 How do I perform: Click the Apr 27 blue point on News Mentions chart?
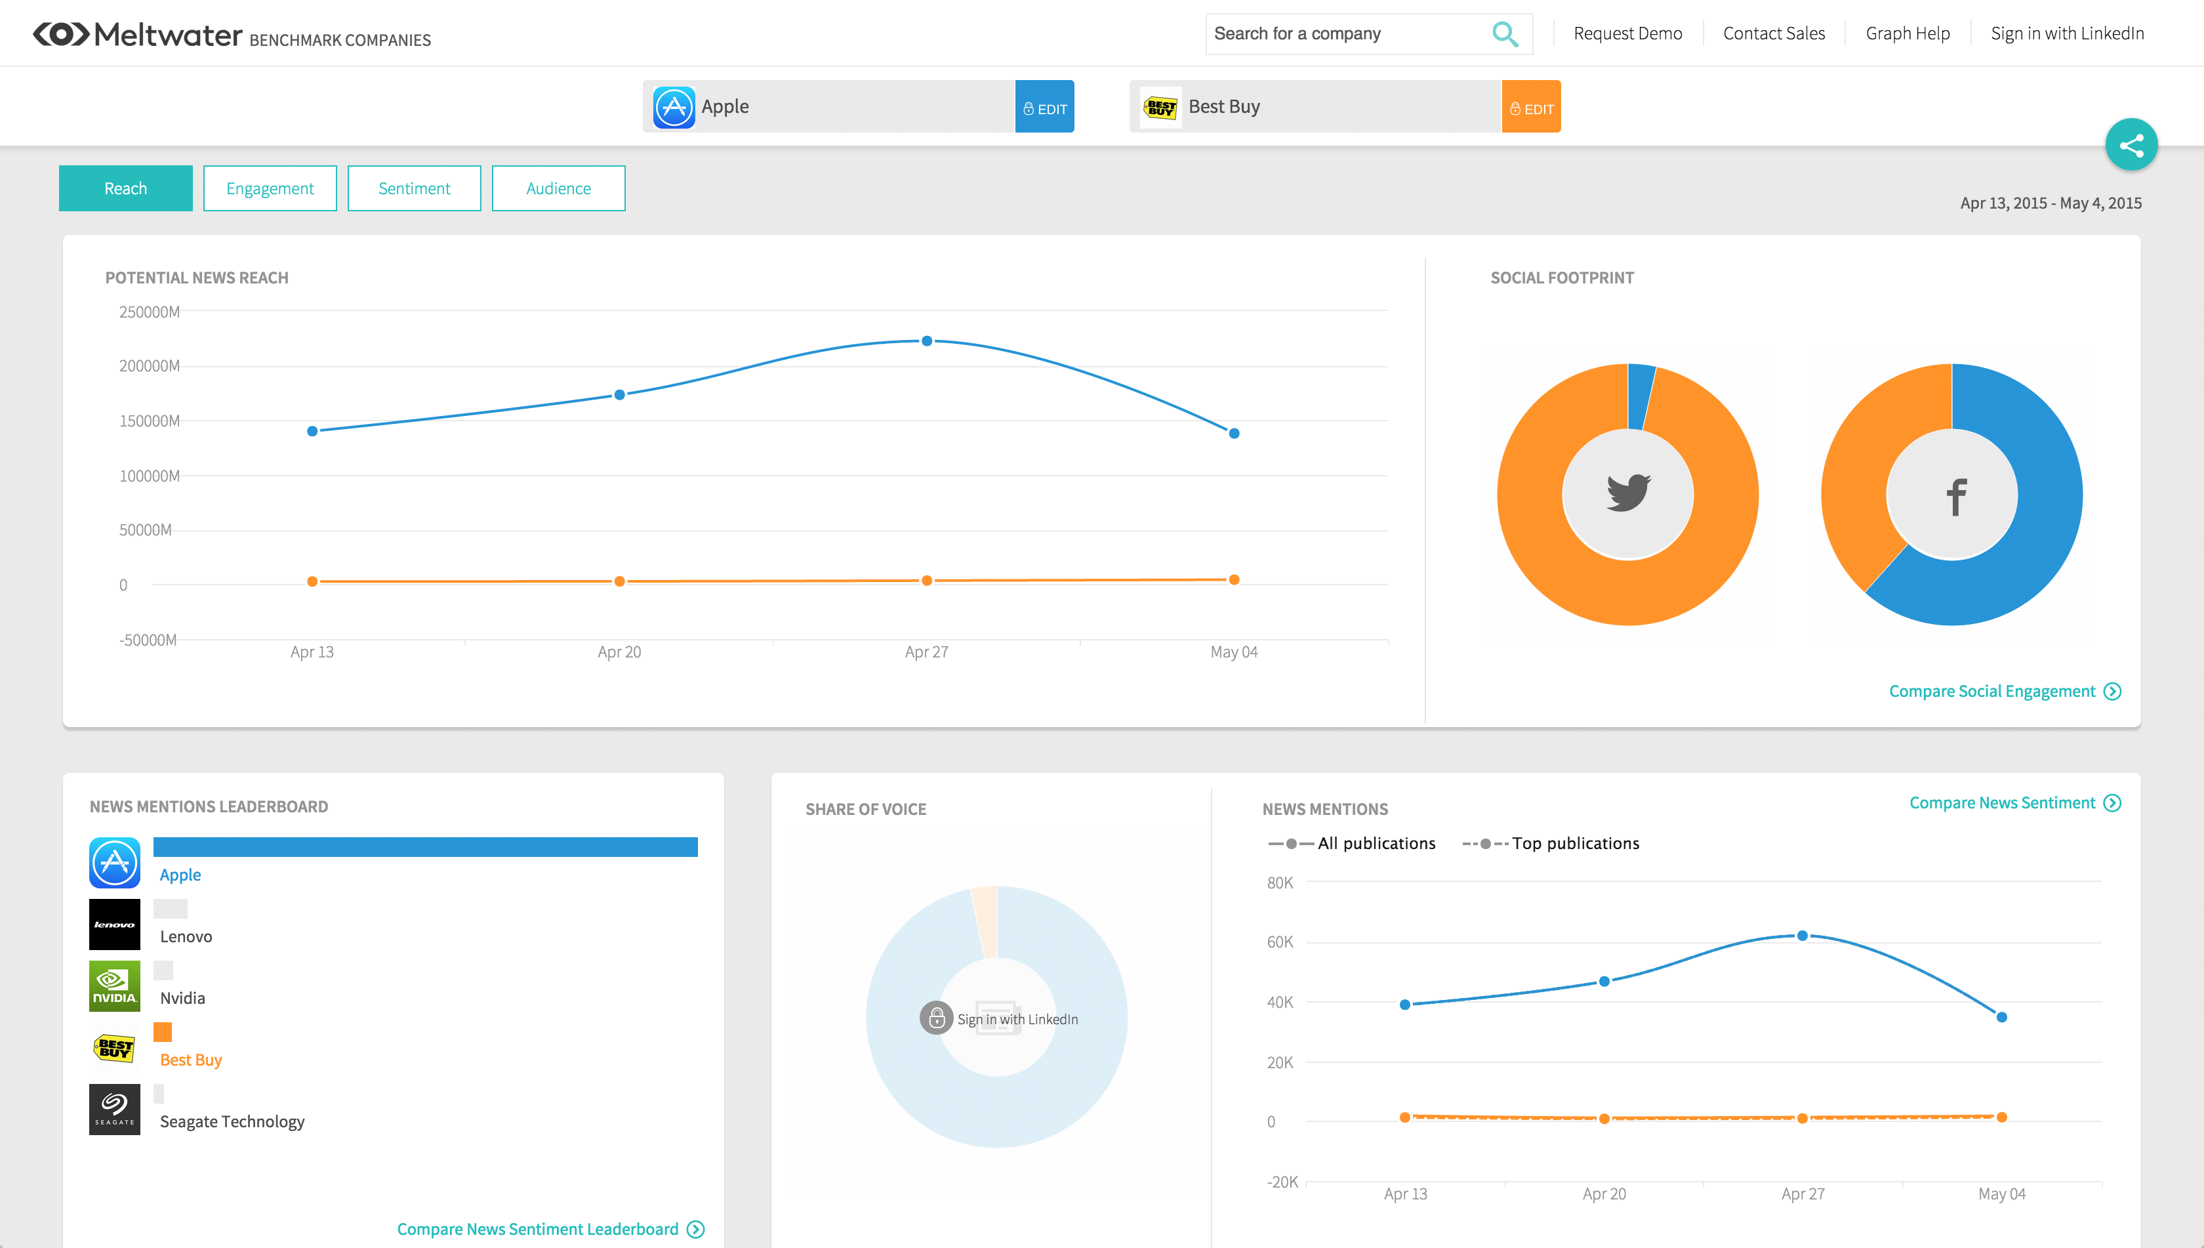pyautogui.click(x=1802, y=936)
